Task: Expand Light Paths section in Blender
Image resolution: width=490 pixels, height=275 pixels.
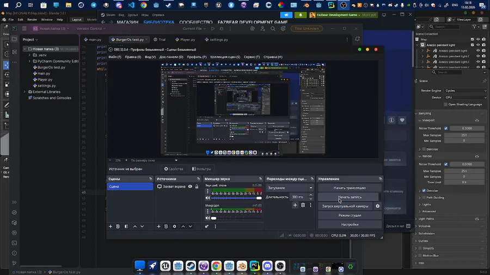Action: pyautogui.click(x=426, y=219)
